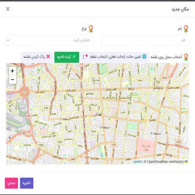195x195 pixels.
Task: Click road marker 233 on the map
Action: (x=179, y=142)
